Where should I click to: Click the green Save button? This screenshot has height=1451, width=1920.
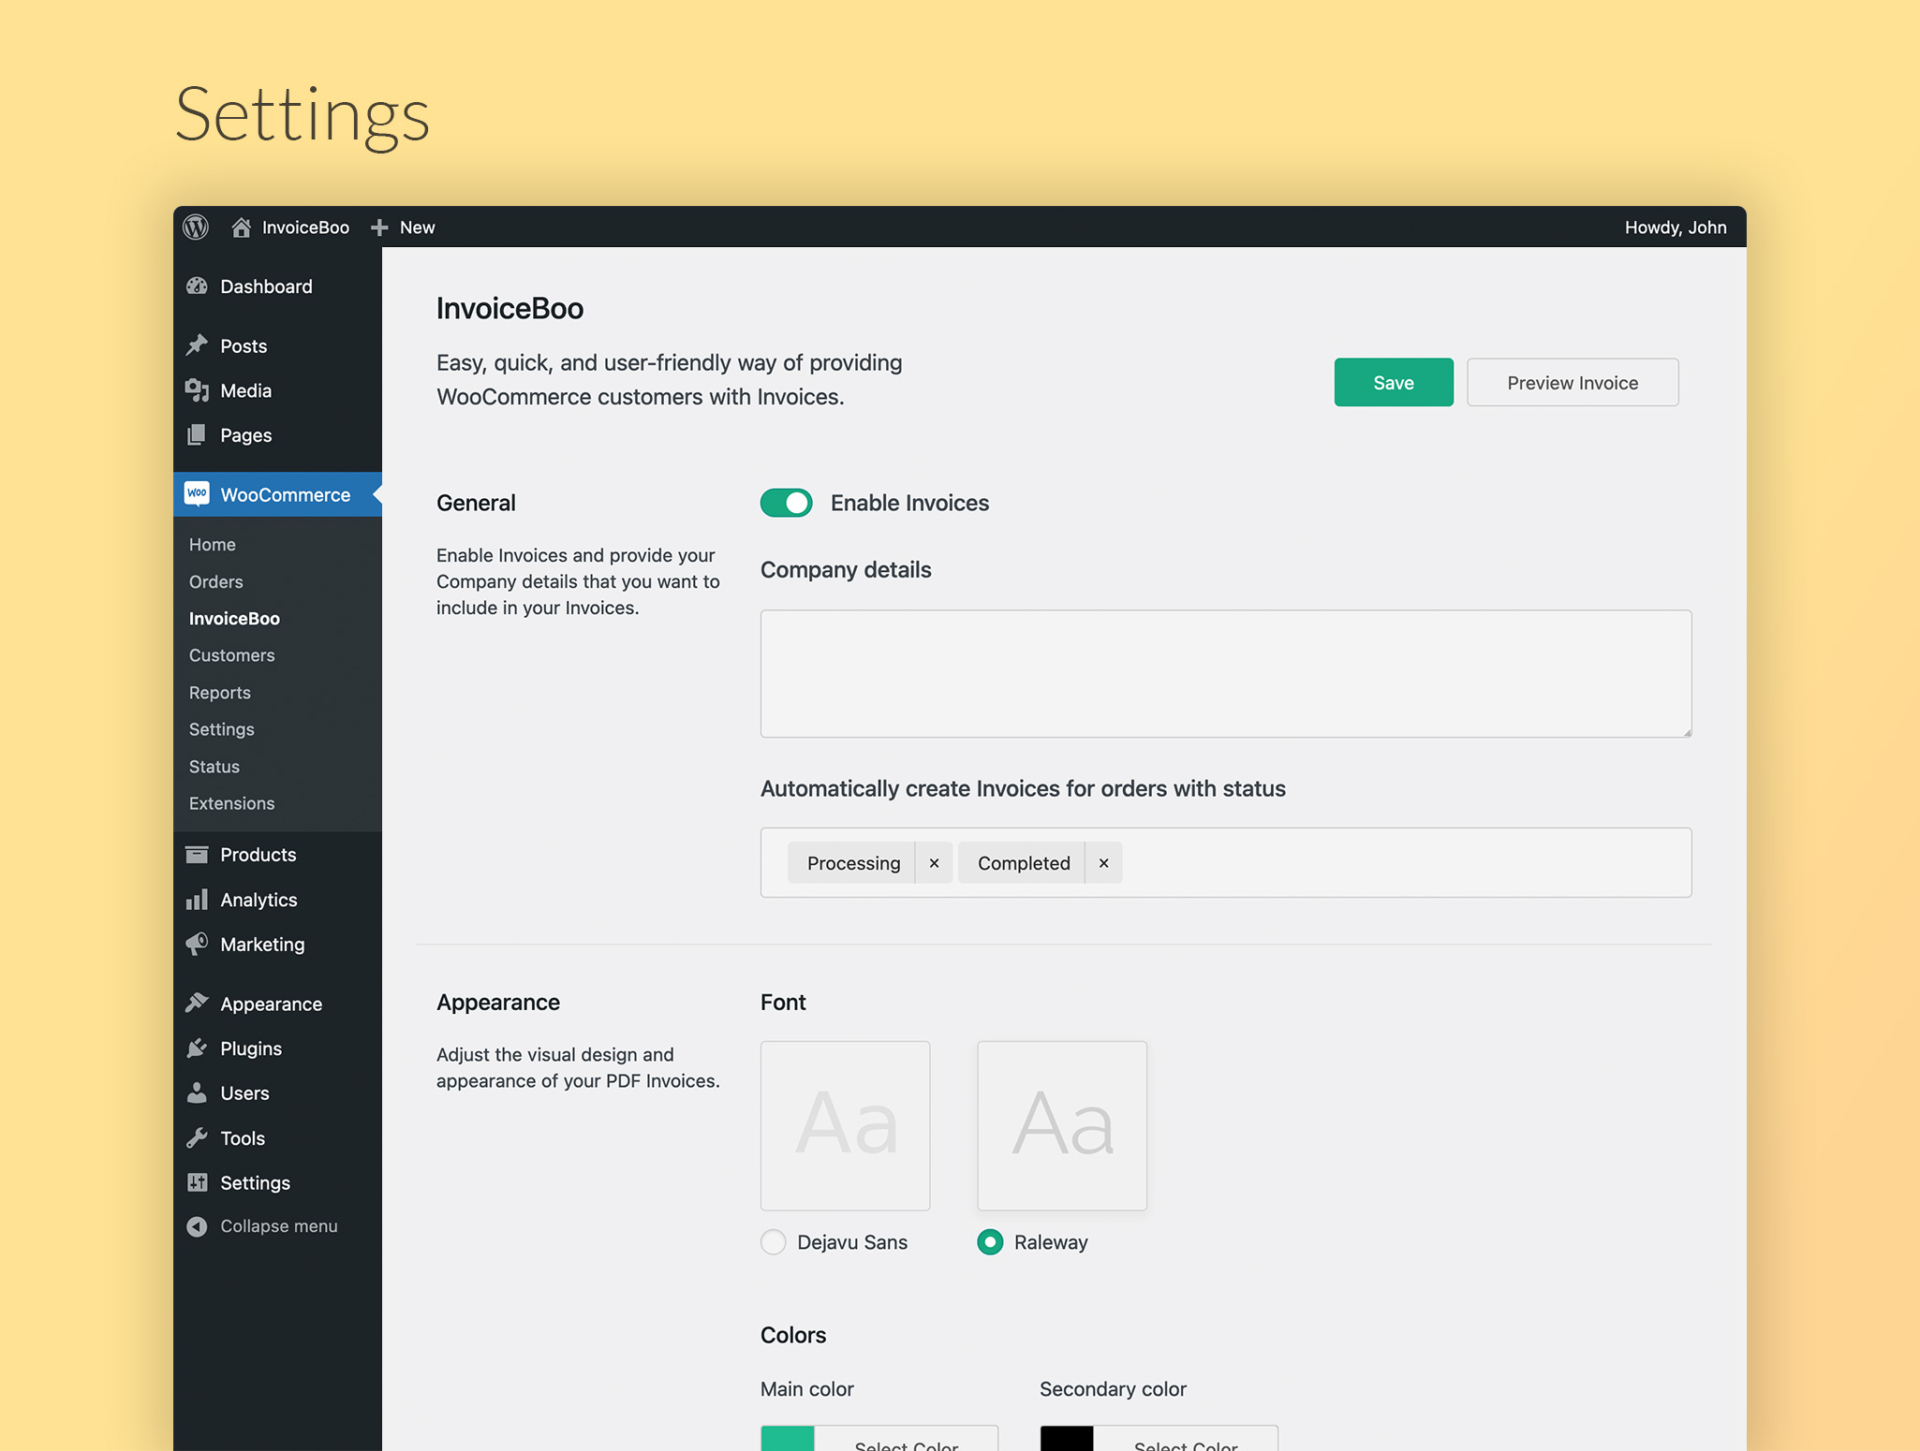pyautogui.click(x=1394, y=382)
